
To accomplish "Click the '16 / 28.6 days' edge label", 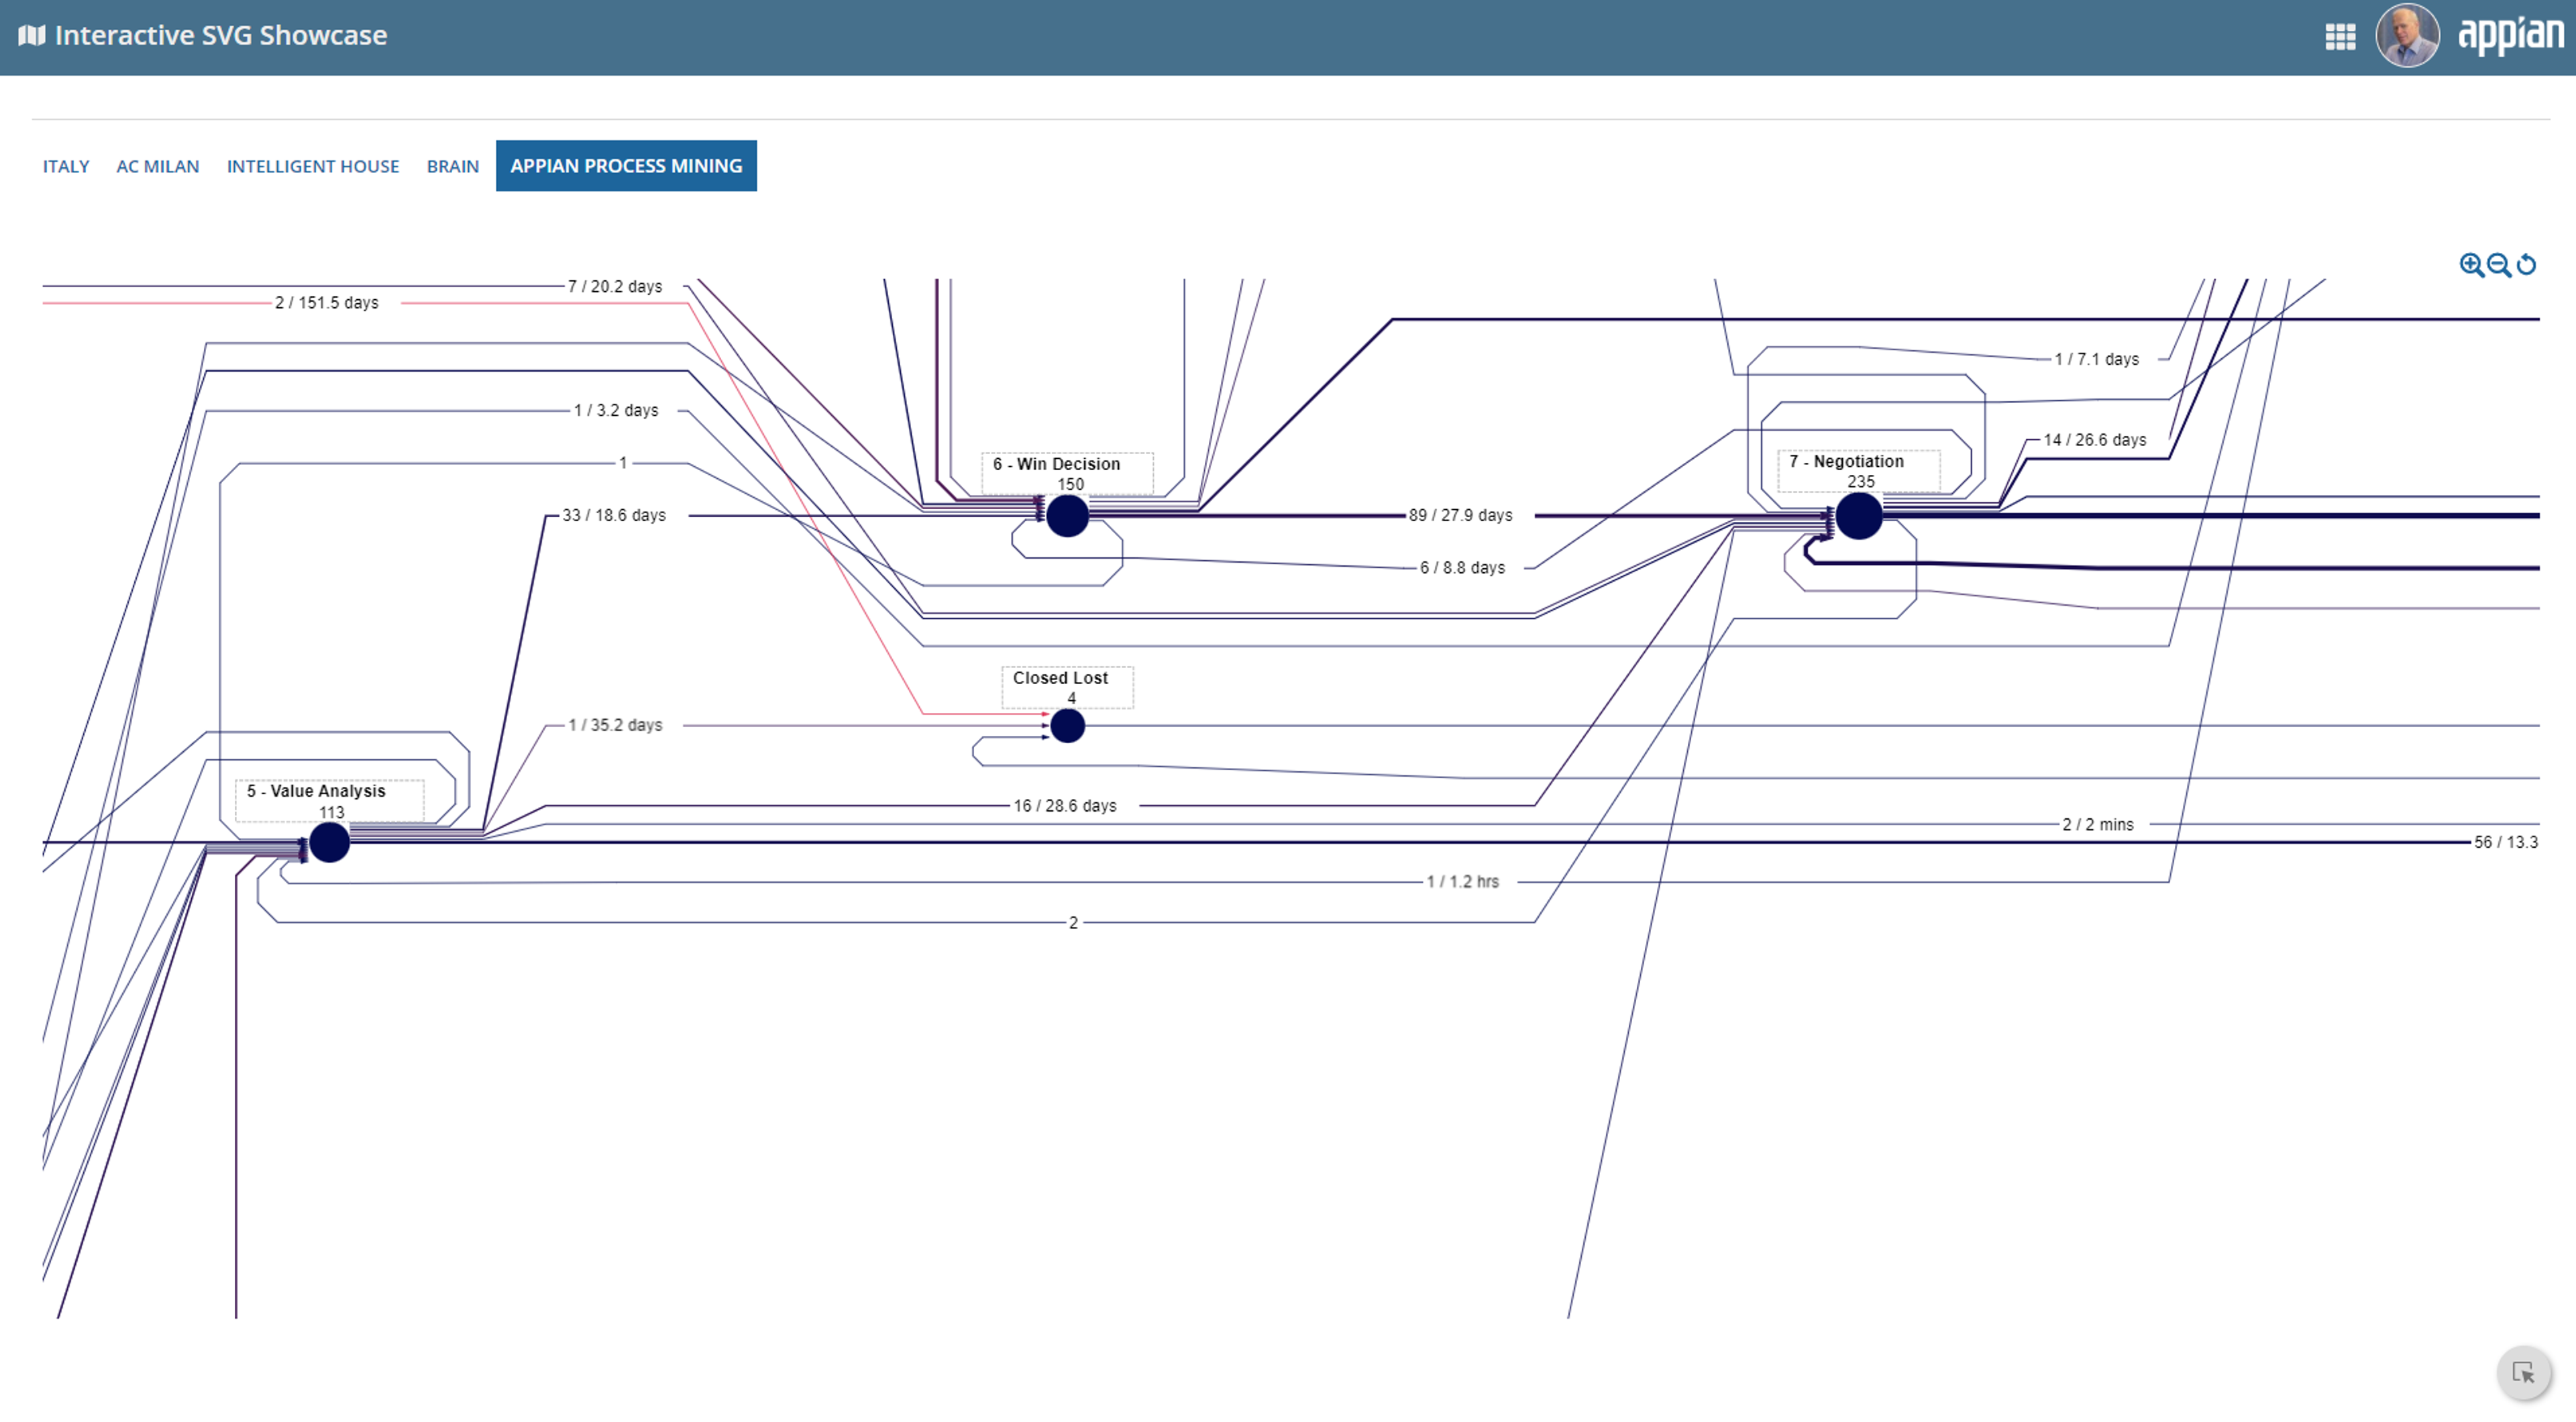I will click(1065, 806).
